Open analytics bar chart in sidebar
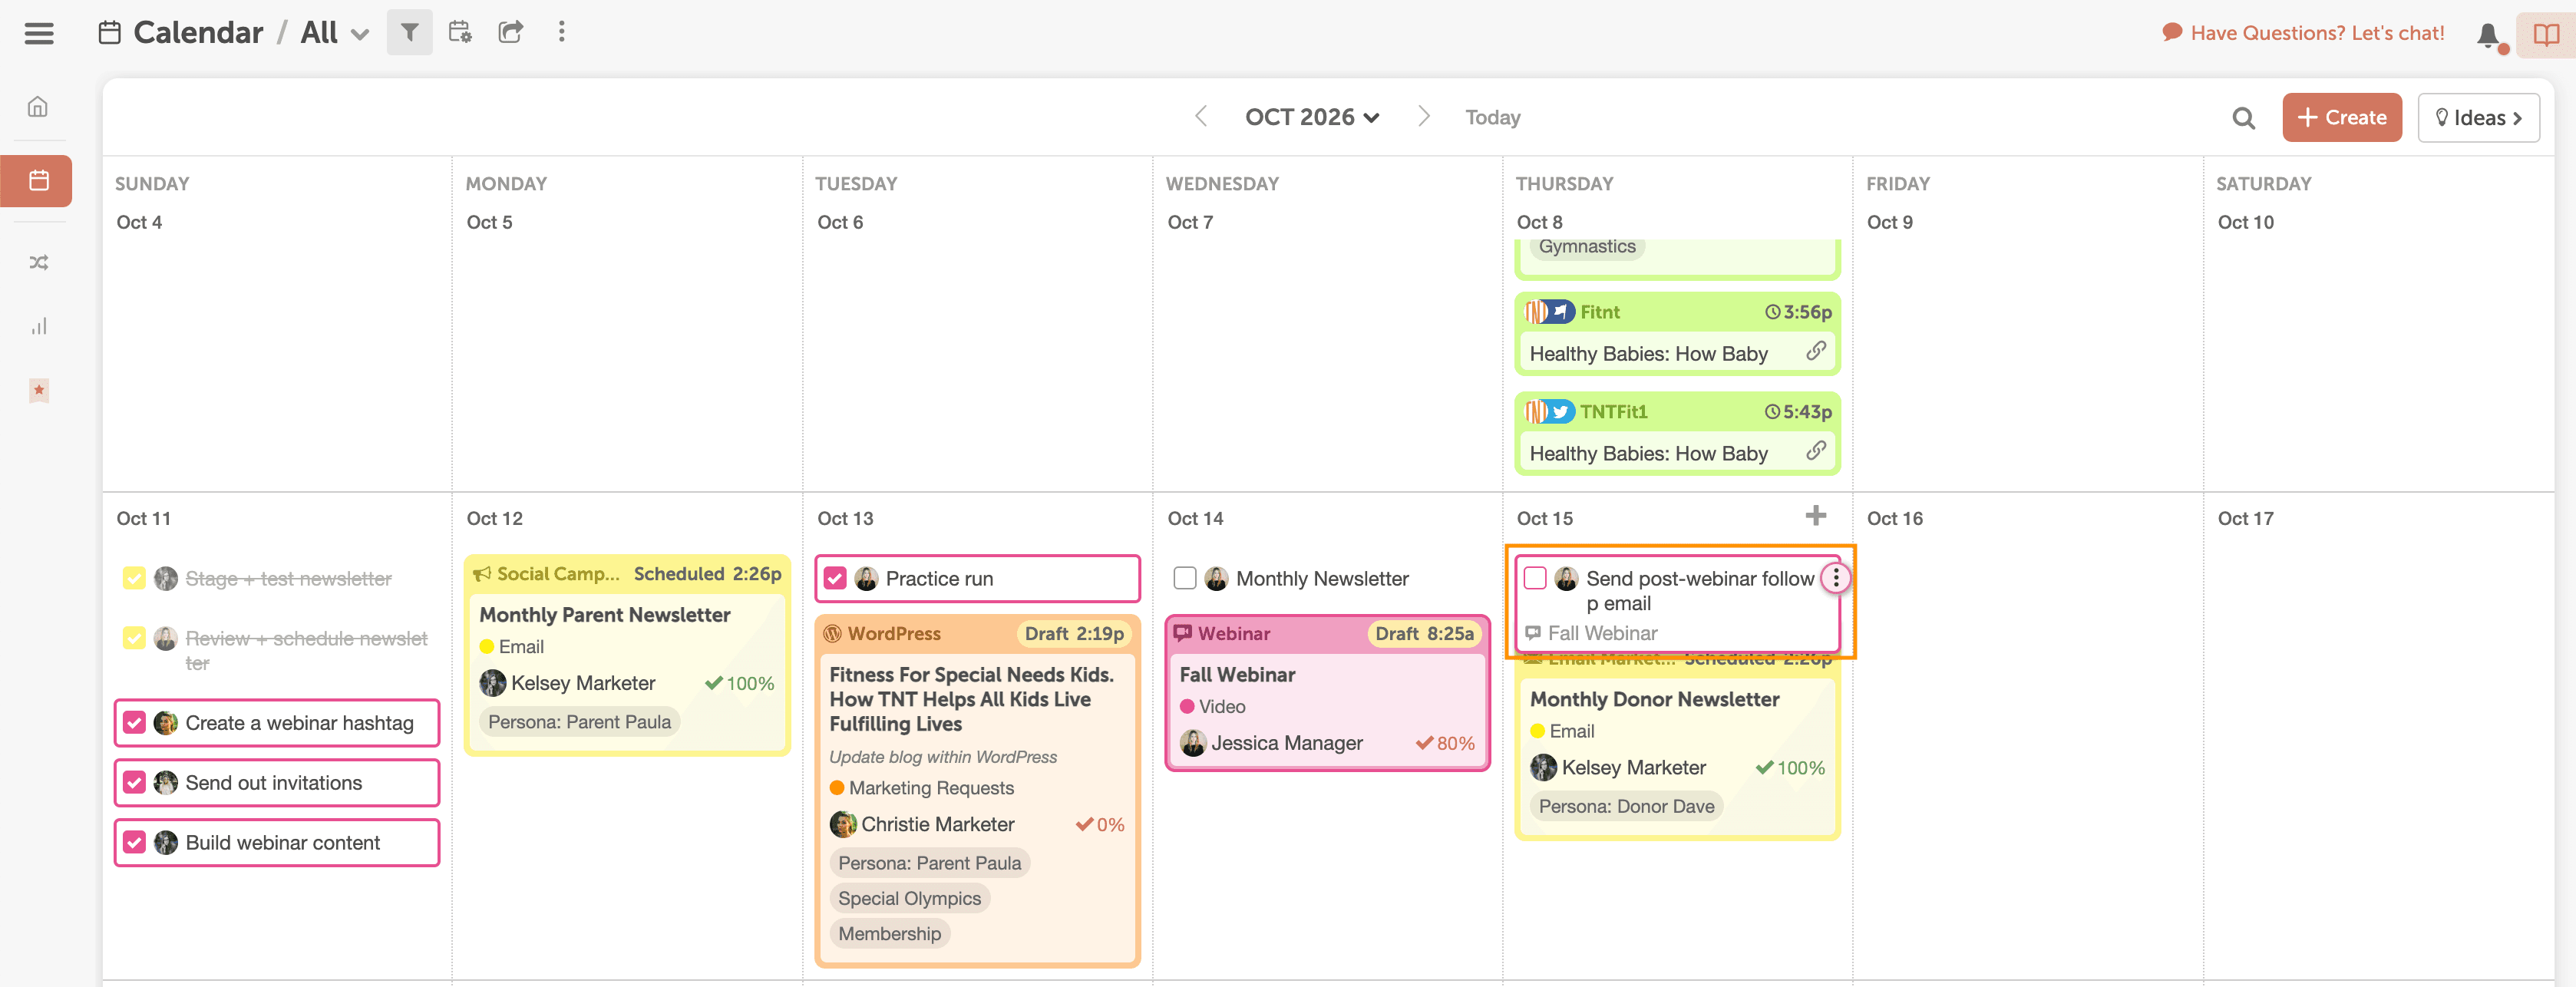 (38, 326)
